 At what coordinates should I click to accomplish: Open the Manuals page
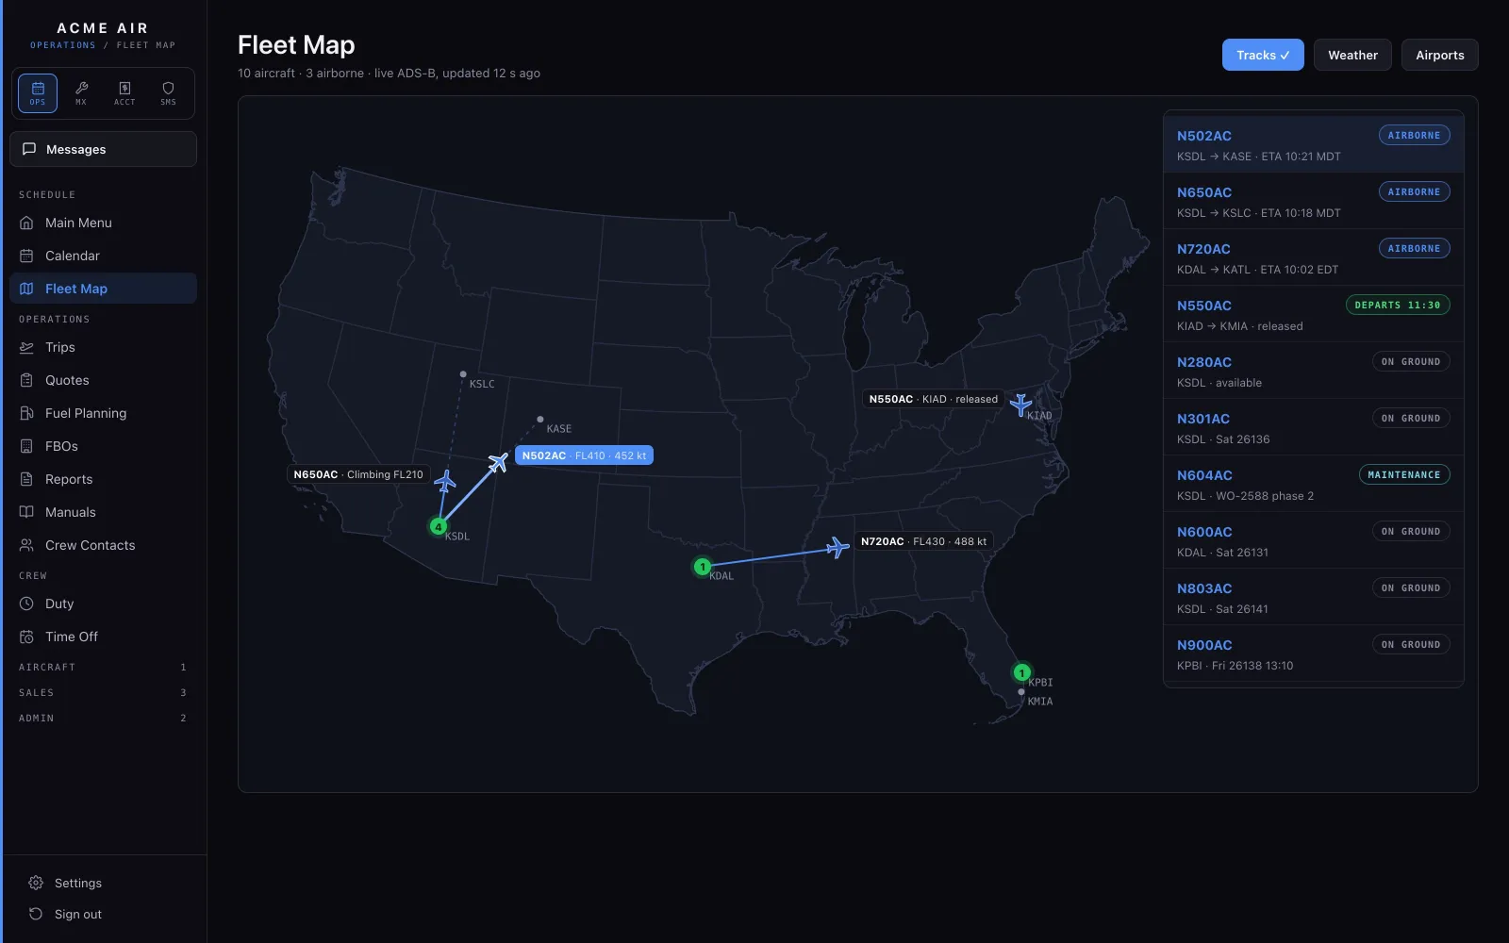tap(103, 512)
